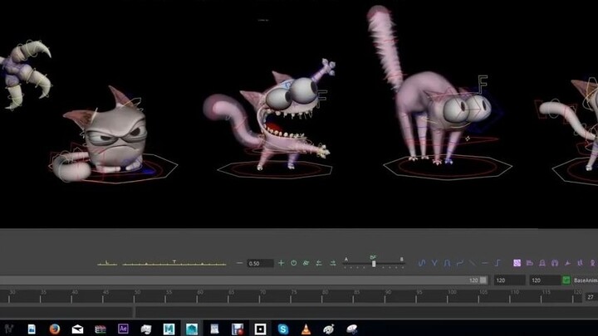Select the octagonal base control under screaming cat
Viewport: 598px width, 336px height.
(x=275, y=170)
